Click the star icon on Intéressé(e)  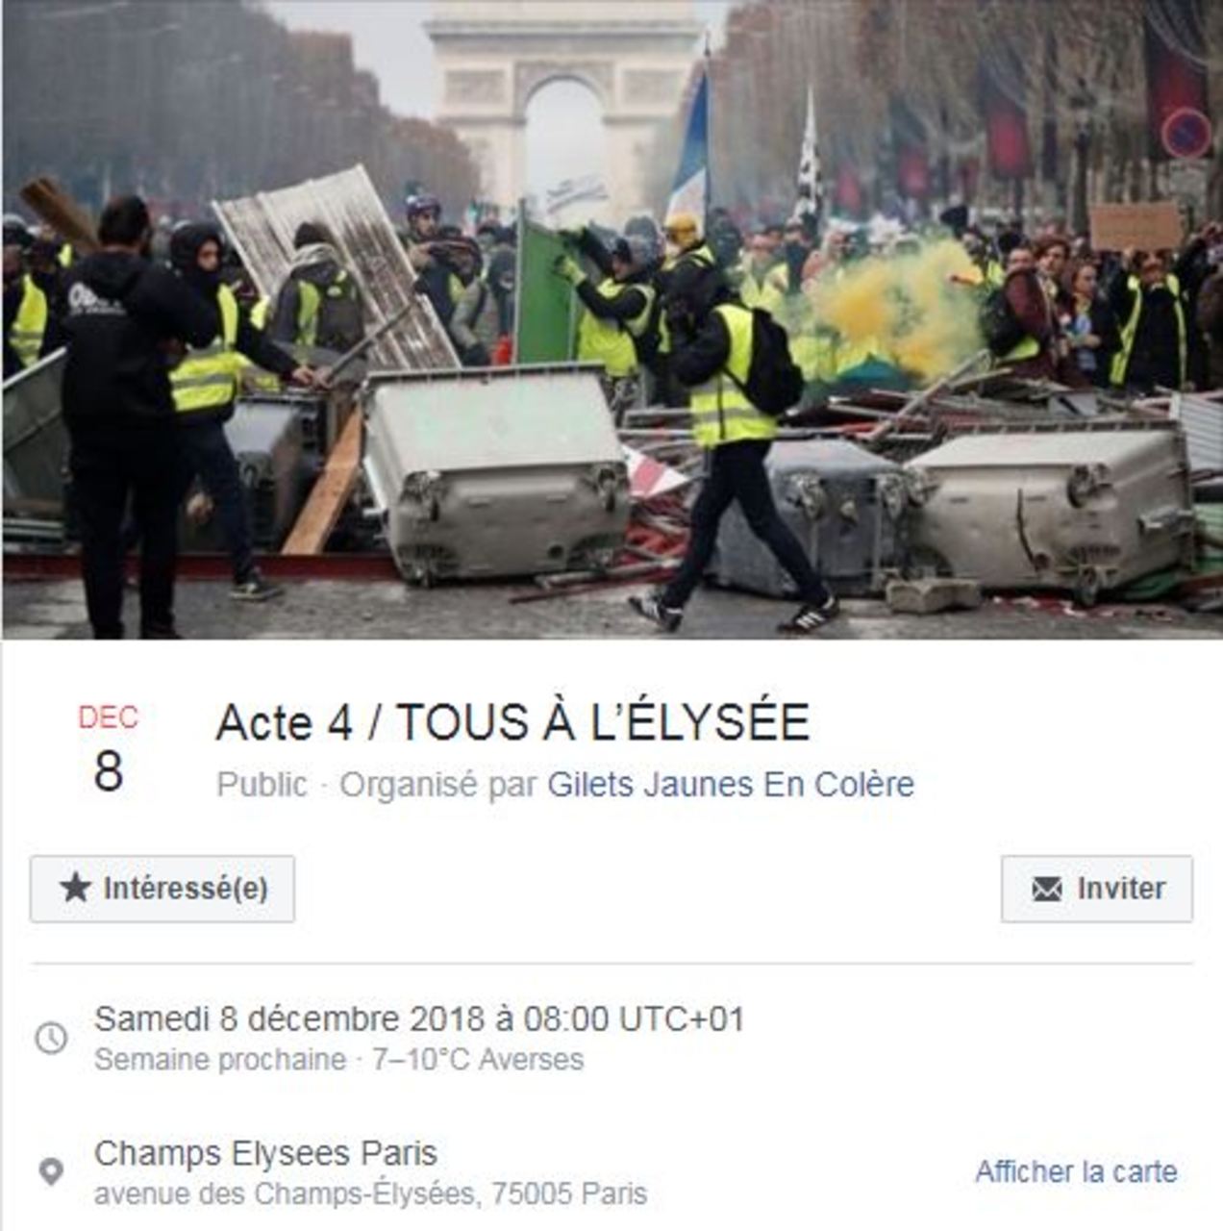click(x=75, y=888)
